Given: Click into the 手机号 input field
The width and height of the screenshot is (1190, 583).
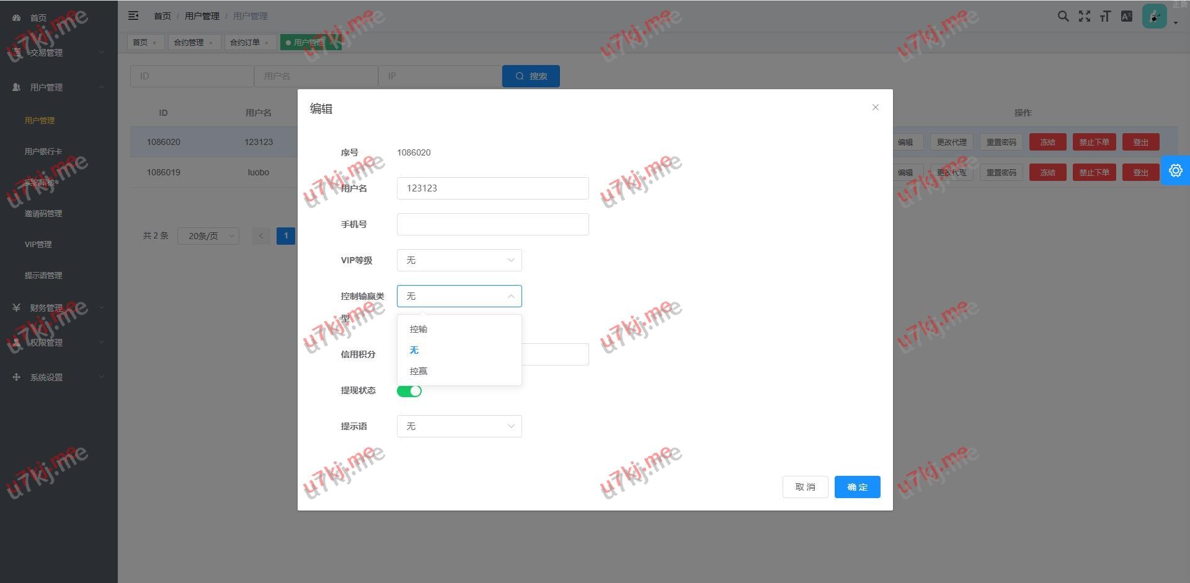Looking at the screenshot, I should point(492,224).
